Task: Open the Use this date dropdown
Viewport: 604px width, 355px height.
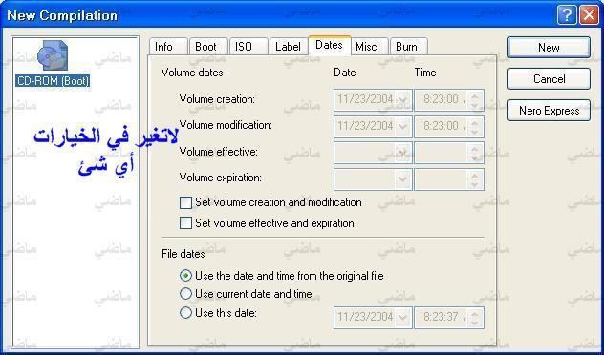Action: click(x=403, y=318)
